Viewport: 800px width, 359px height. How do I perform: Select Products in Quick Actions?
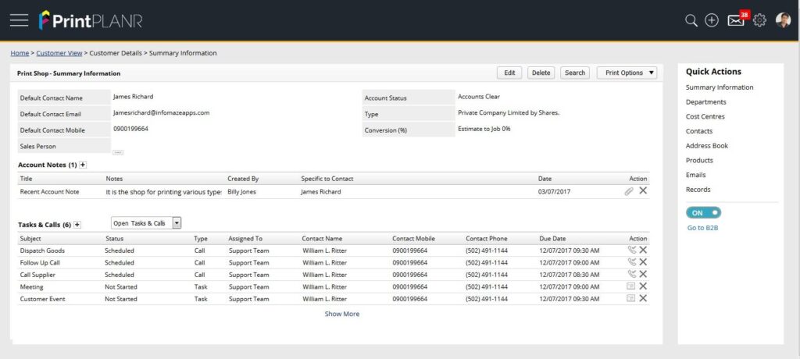[699, 160]
